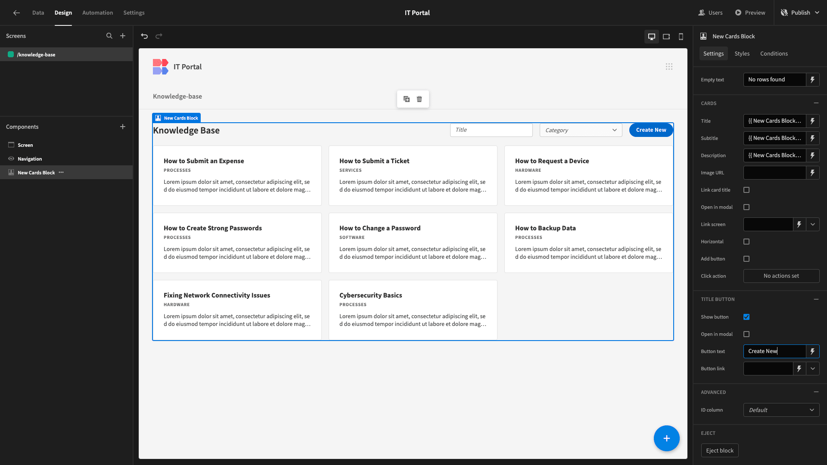Click the No actions set button

tap(781, 276)
